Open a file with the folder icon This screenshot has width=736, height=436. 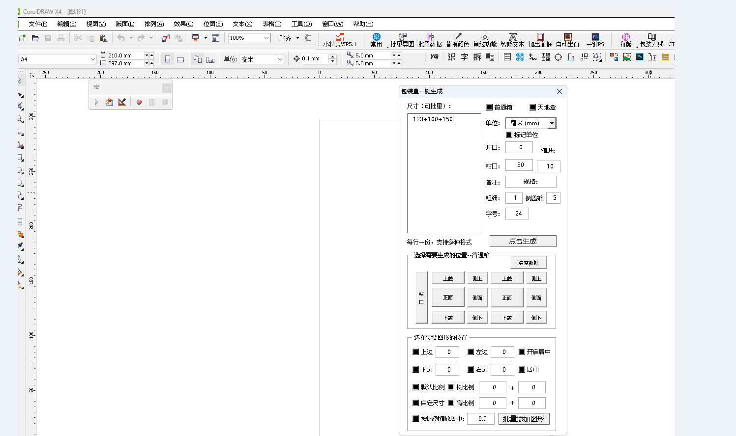[35, 38]
